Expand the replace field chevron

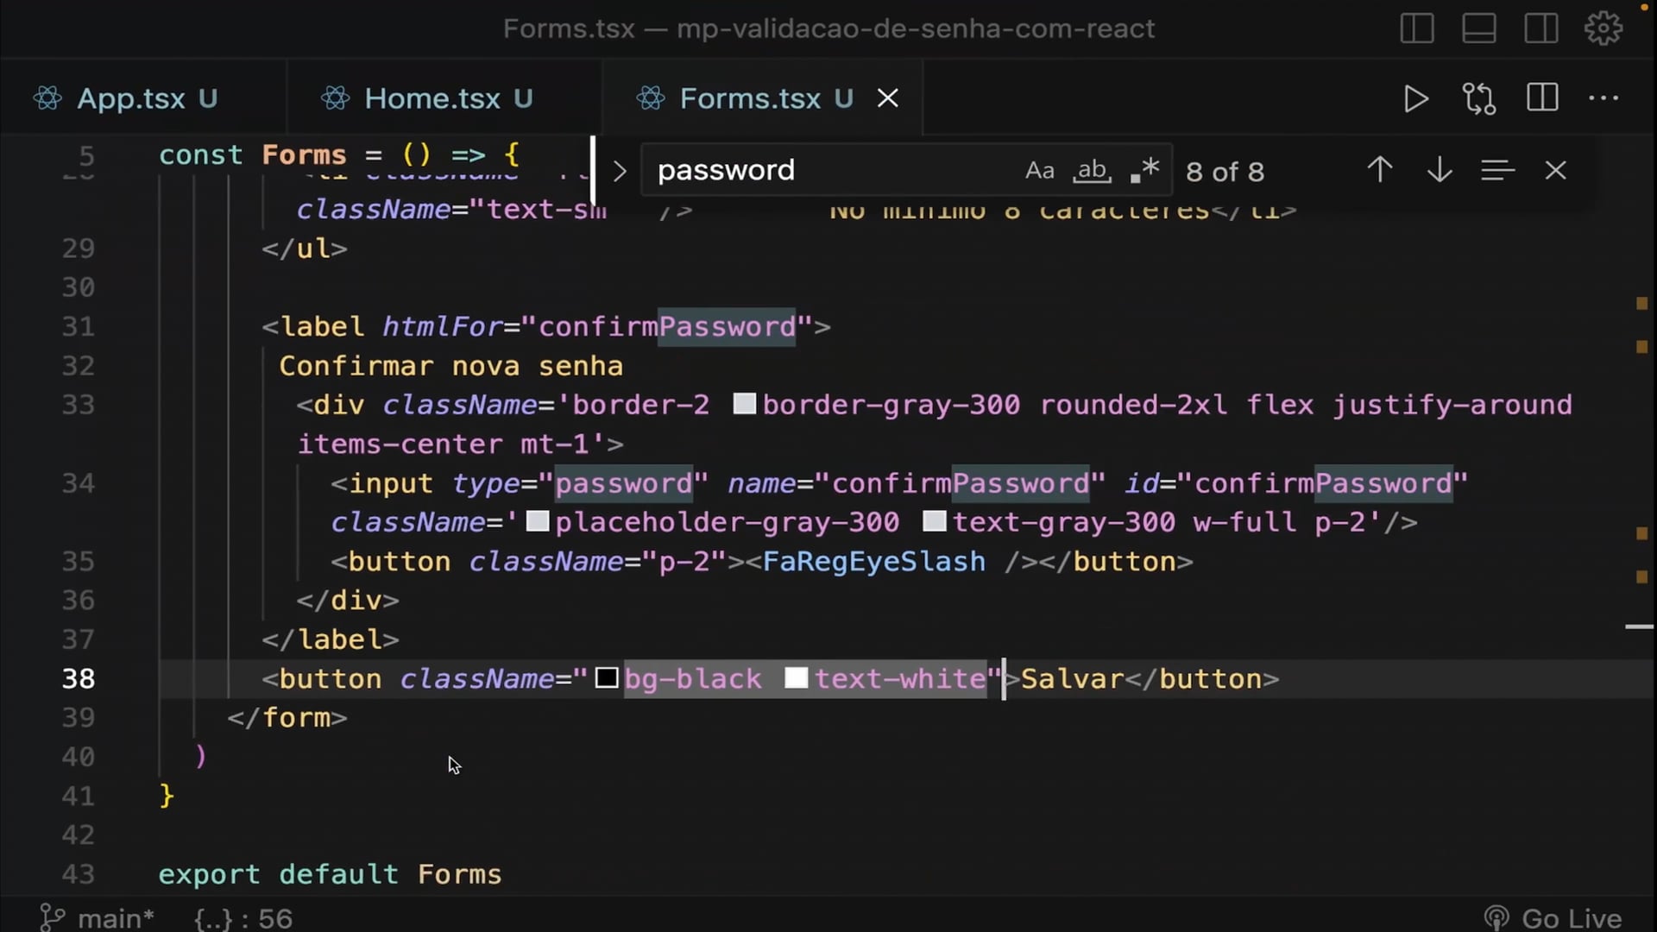click(x=620, y=171)
